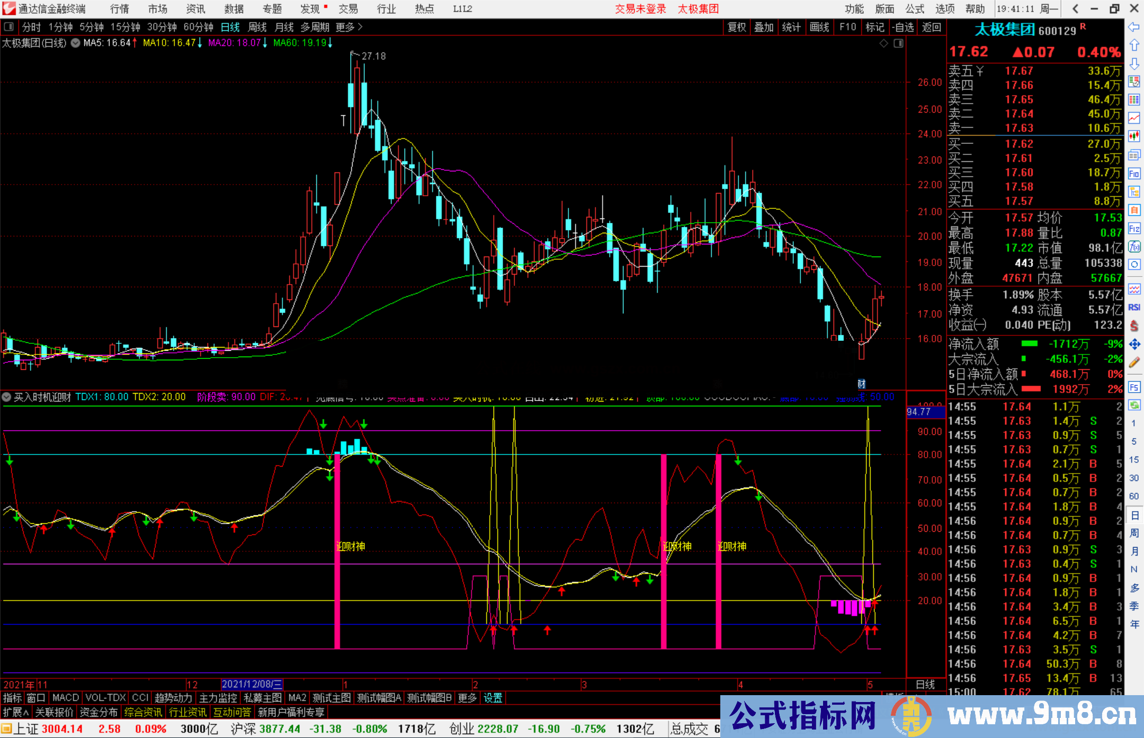The height and width of the screenshot is (738, 1144).
Task: Open the 买入时机迎财 indicator dropdown arrow
Action: click(x=7, y=397)
